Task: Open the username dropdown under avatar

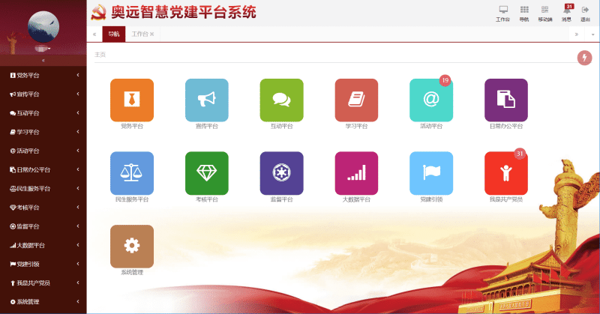Action: [43, 49]
